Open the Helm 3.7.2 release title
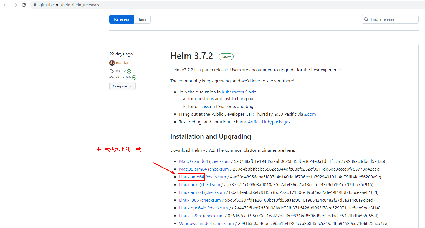Image resolution: width=425 pixels, height=228 pixels. pos(192,56)
